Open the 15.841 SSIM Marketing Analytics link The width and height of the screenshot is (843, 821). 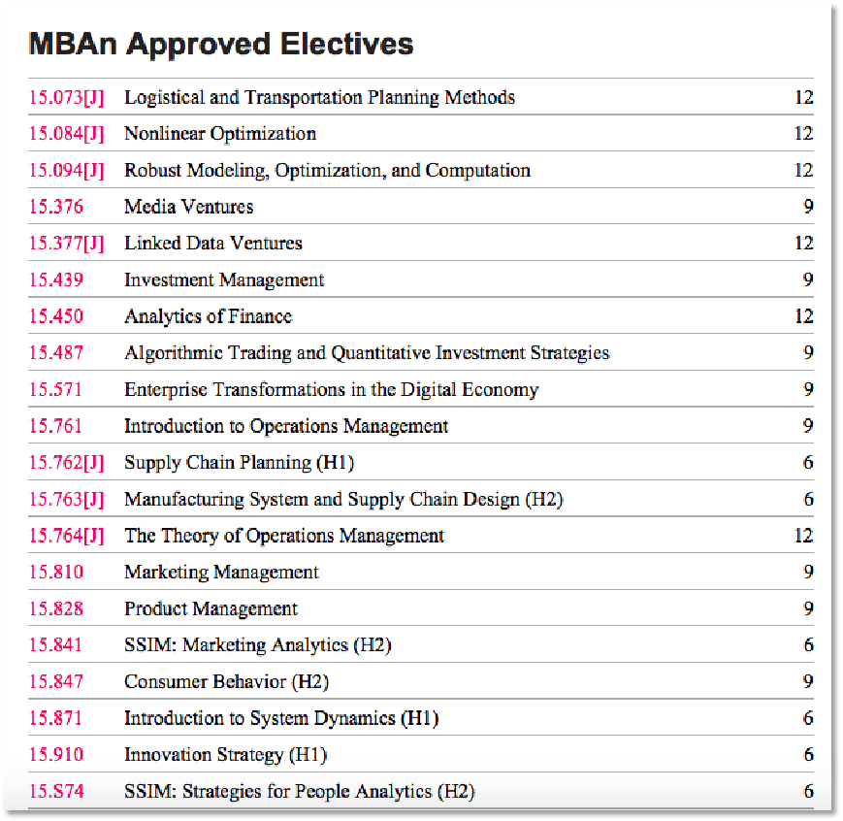pos(55,645)
